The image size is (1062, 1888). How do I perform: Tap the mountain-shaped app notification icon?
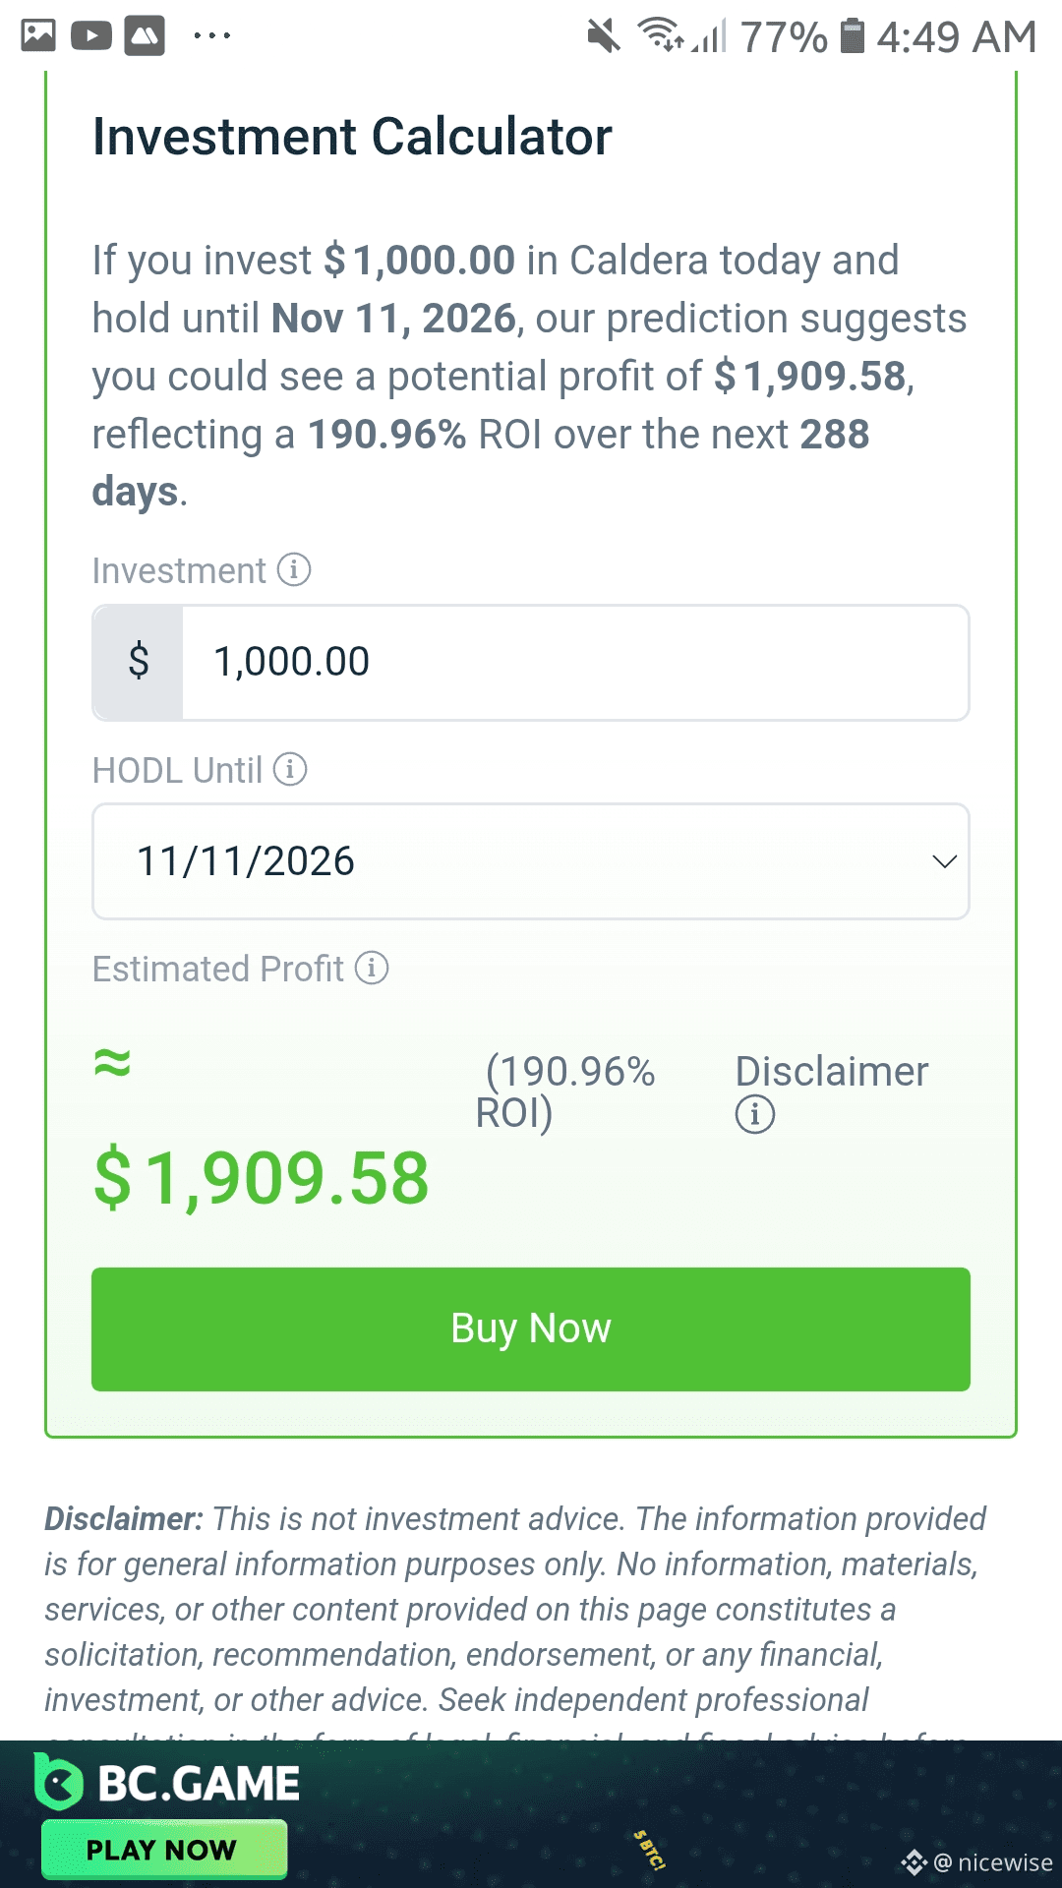click(145, 36)
